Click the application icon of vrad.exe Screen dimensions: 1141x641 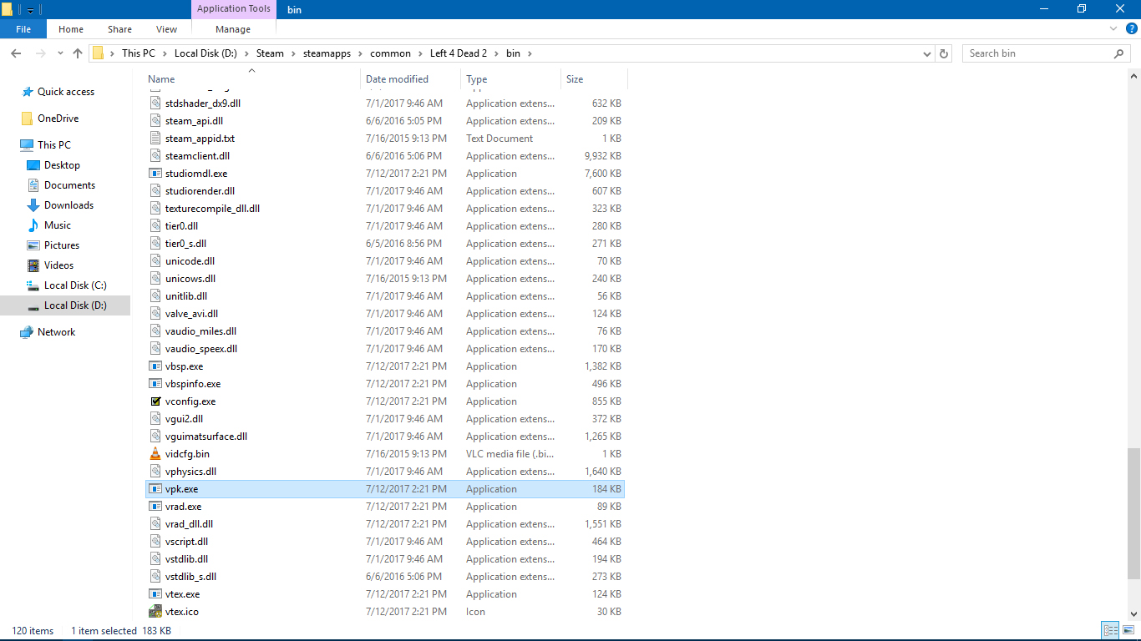pos(155,507)
